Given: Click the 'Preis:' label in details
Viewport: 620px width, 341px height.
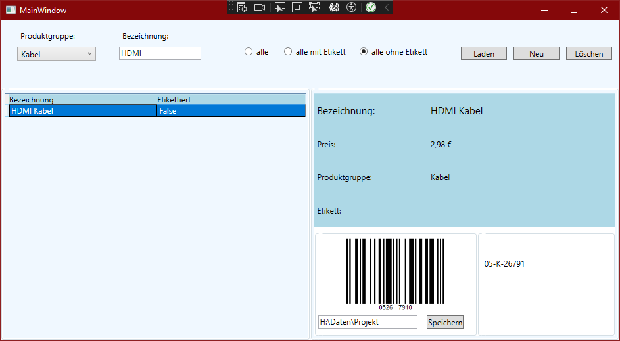Looking at the screenshot, I should [x=327, y=145].
